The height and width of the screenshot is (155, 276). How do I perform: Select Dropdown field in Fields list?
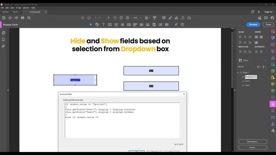point(251,77)
